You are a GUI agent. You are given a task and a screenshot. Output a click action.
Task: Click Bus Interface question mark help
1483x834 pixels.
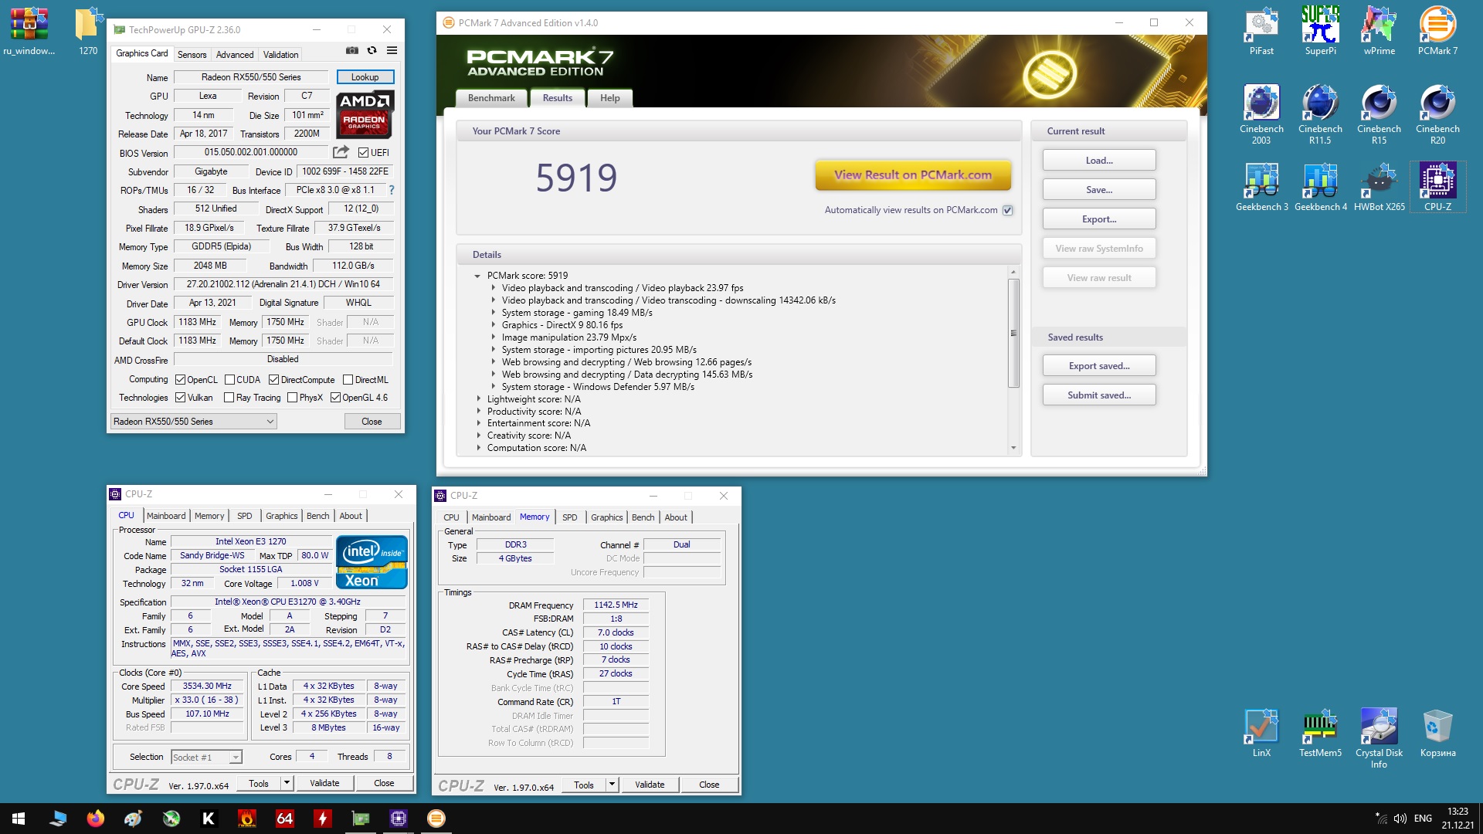click(x=391, y=190)
